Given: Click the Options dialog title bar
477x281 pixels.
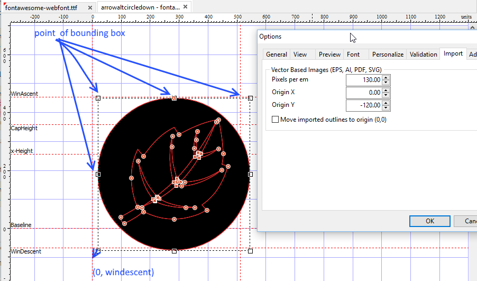Looking at the screenshot, I should (367, 37).
